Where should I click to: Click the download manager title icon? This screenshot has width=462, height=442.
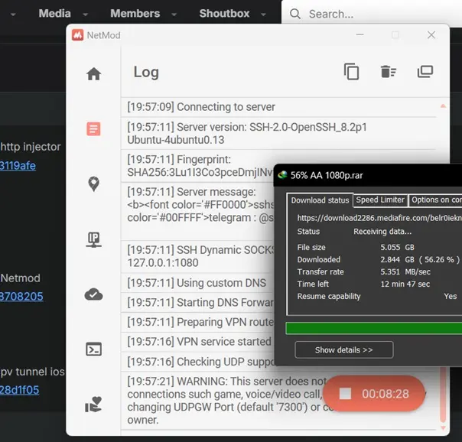coord(282,175)
